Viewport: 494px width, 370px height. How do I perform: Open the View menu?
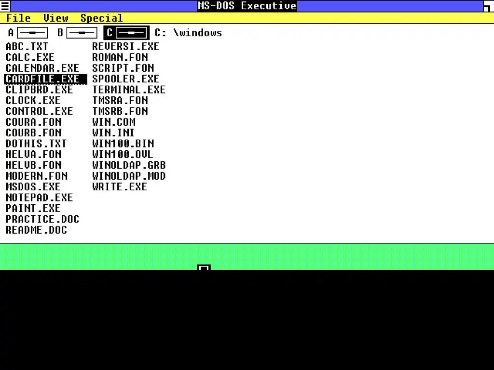56,18
